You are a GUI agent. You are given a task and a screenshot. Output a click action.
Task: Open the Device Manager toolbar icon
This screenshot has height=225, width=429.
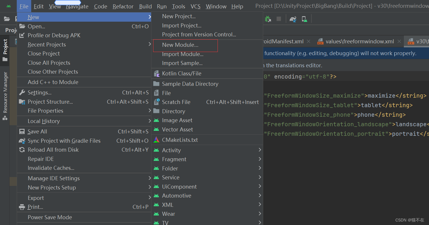click(304, 19)
